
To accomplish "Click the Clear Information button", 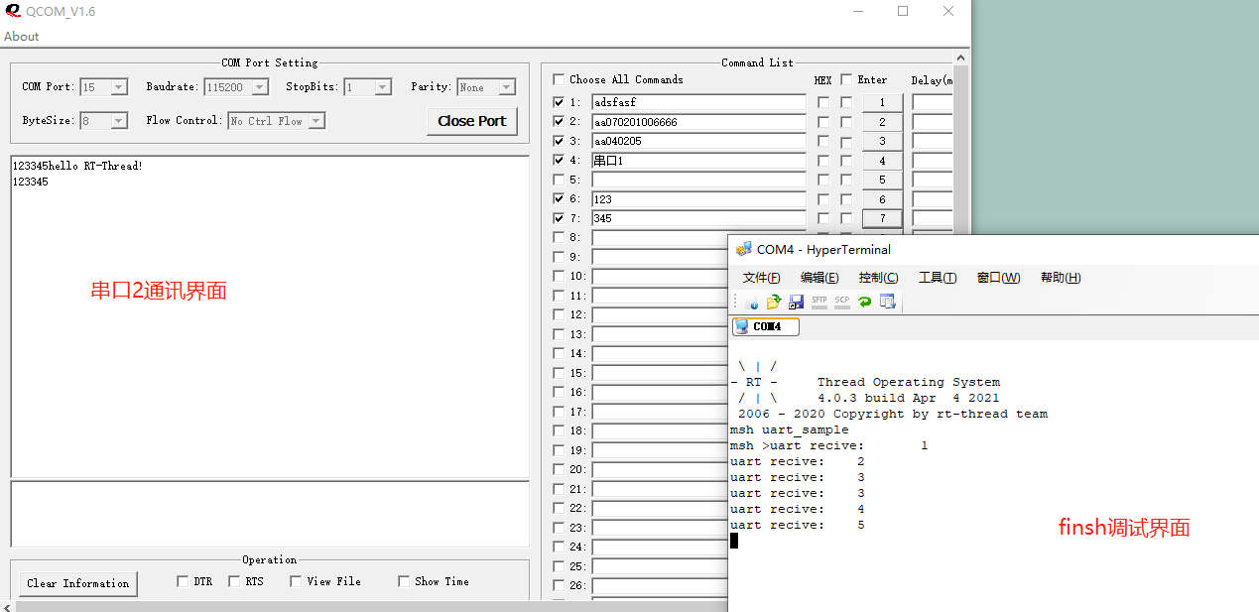I will pos(78,583).
